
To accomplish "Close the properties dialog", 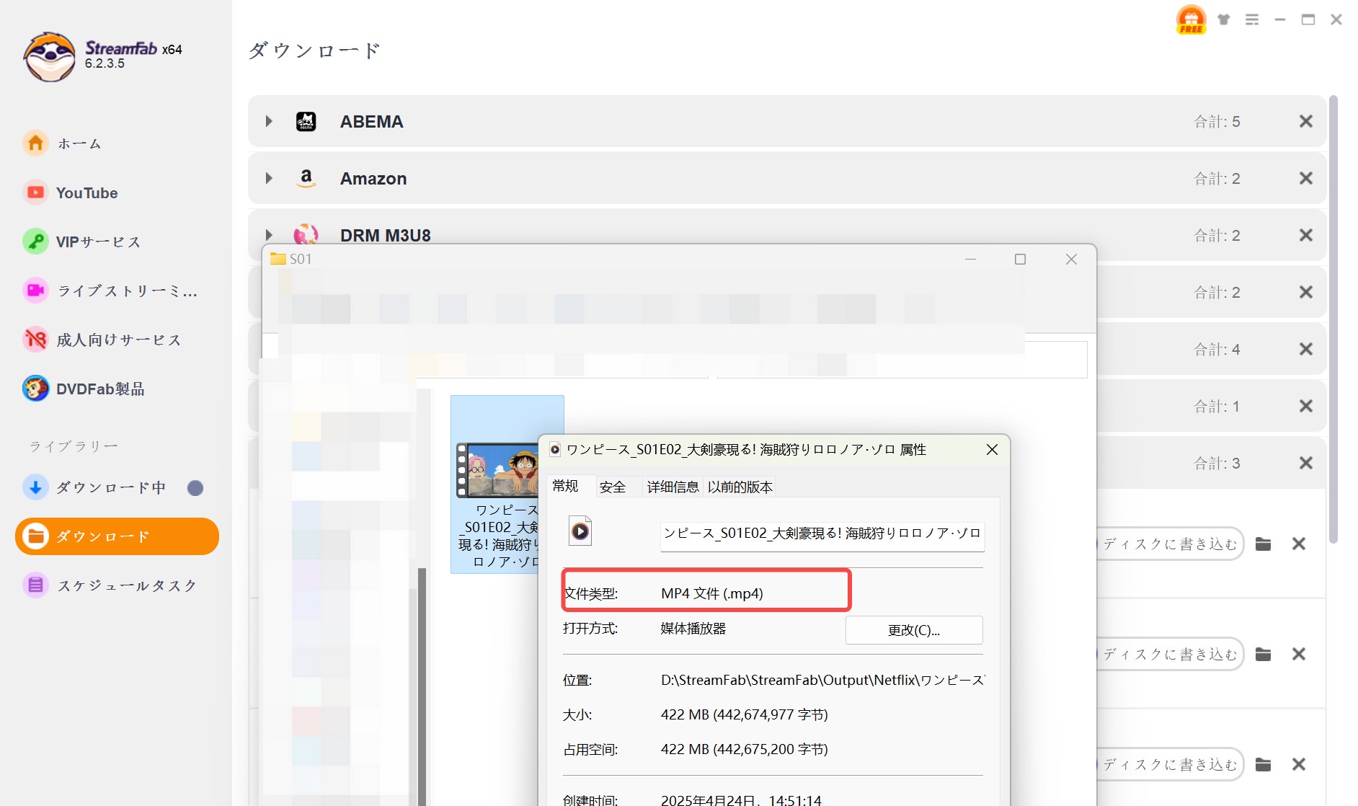I will coord(992,450).
